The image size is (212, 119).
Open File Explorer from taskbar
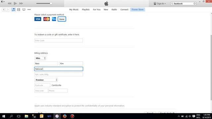pos(26,116)
